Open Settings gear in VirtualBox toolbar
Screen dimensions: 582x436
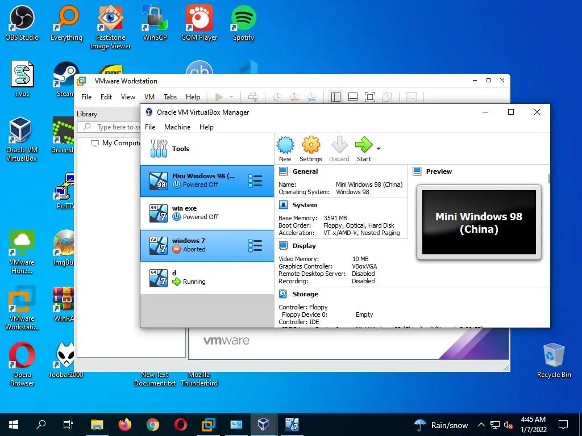click(311, 149)
